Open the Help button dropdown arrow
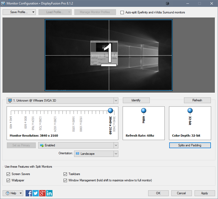Screen dimensions: 218x199 click(20, 193)
